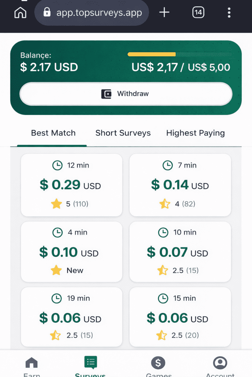The image size is (252, 377).
Task: Click the yellow balance progress bar
Action: pyautogui.click(x=152, y=54)
